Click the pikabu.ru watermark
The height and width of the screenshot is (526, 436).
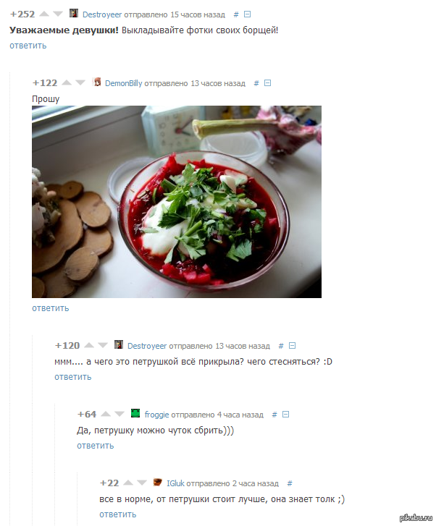[416, 518]
